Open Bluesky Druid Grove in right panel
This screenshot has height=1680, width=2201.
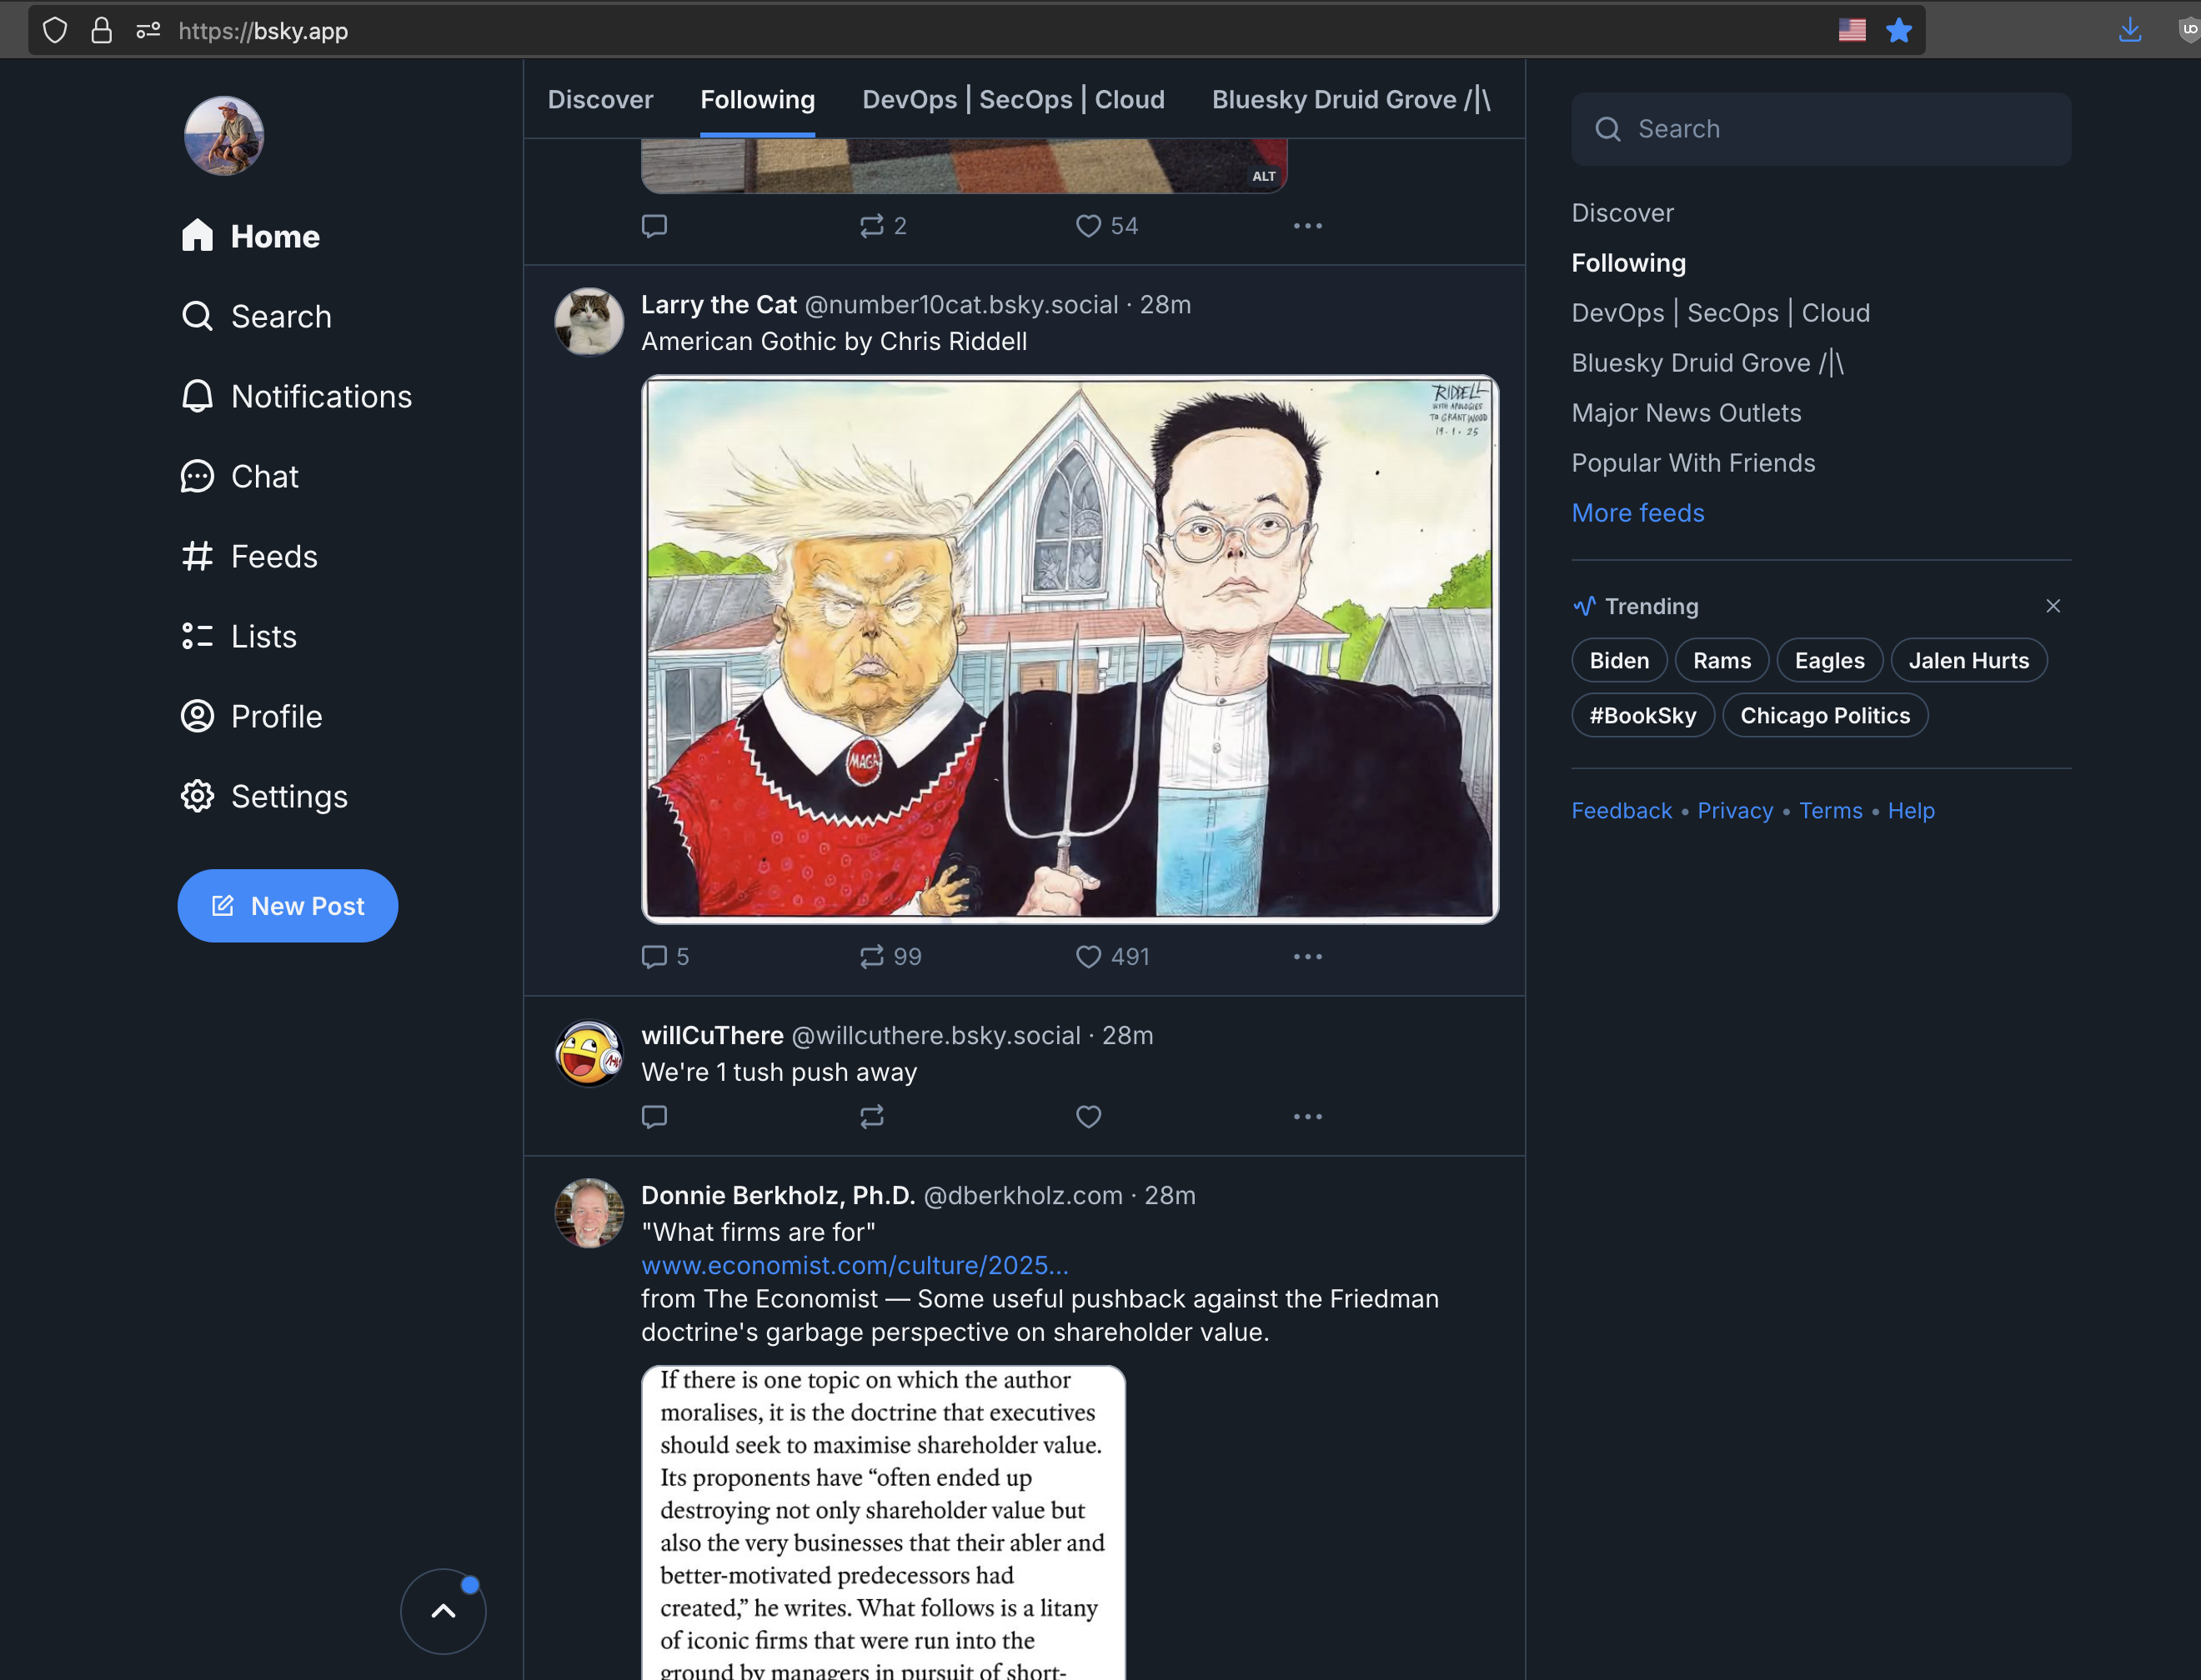click(1707, 363)
